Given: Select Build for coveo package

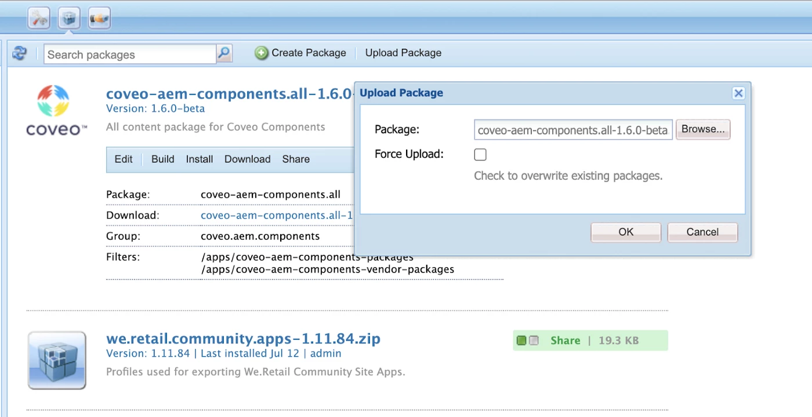Looking at the screenshot, I should coord(163,159).
